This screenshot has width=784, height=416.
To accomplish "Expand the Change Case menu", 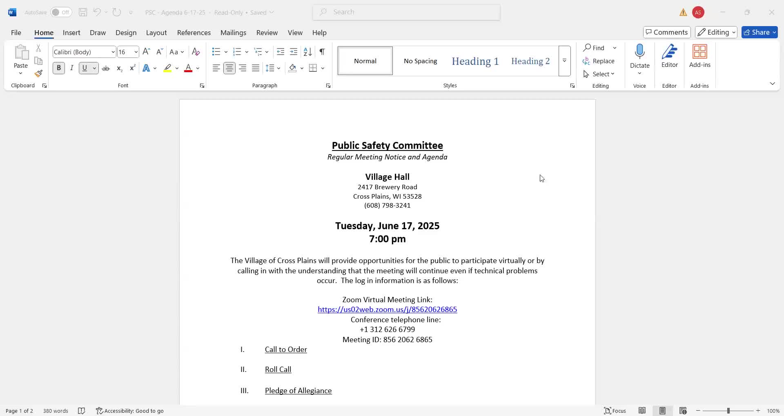I will [177, 52].
